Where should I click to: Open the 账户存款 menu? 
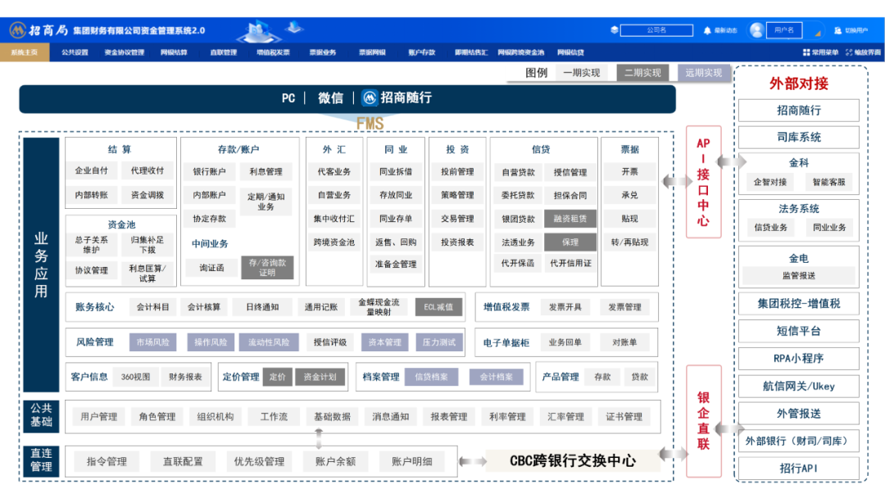pyautogui.click(x=422, y=52)
